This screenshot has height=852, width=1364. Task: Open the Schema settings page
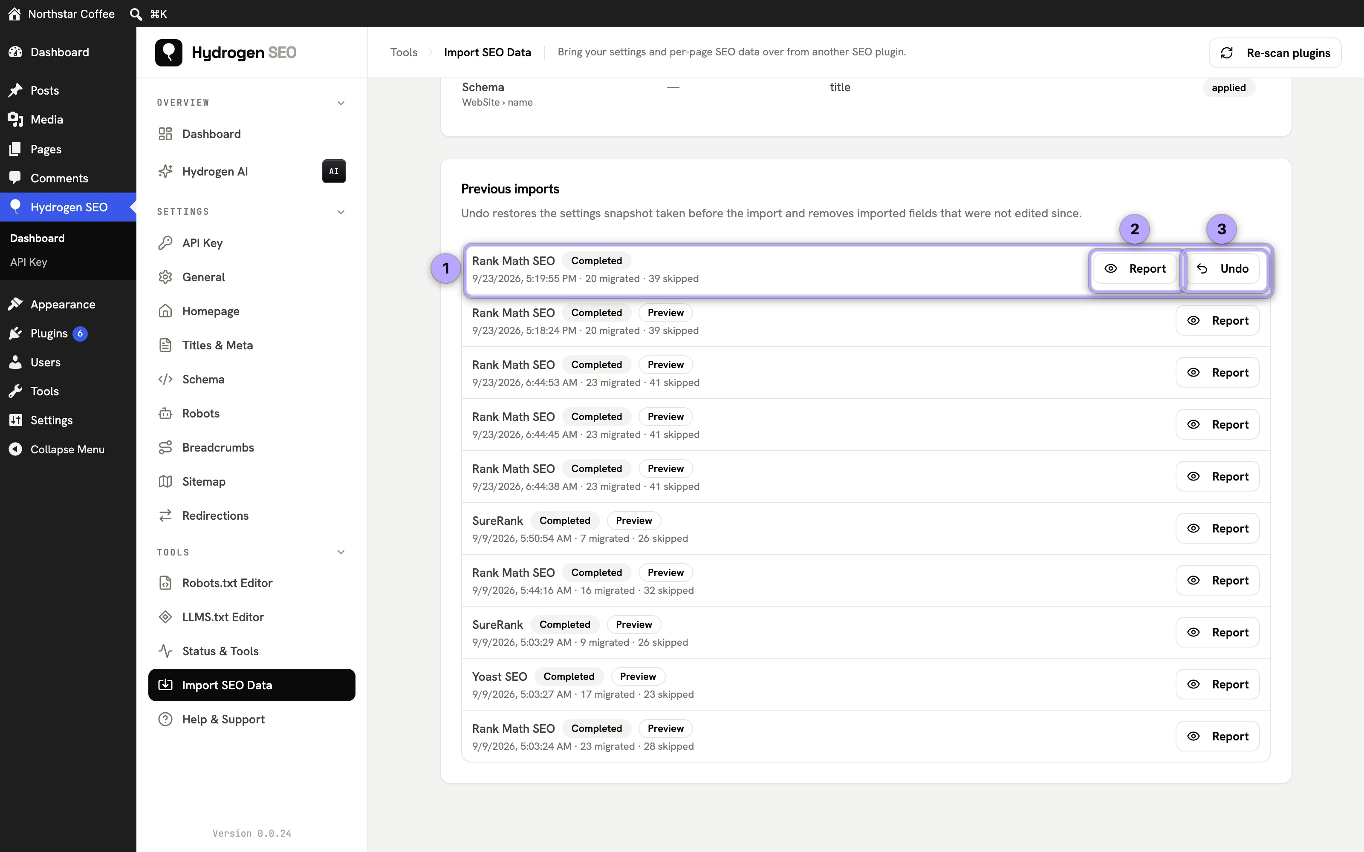coord(252,379)
